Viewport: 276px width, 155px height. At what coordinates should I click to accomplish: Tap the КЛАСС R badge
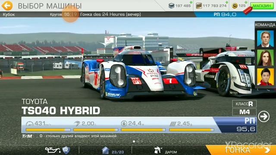point(245,104)
